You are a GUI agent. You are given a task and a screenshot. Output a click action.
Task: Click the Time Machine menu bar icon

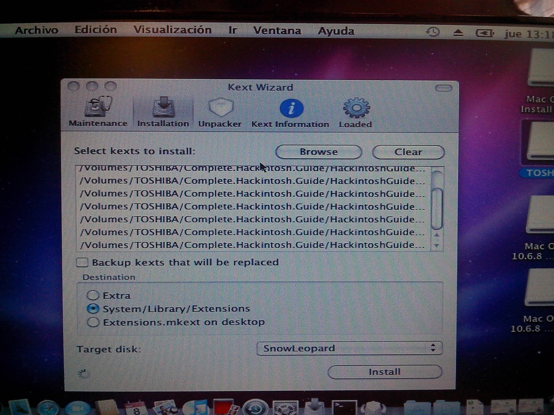(433, 32)
